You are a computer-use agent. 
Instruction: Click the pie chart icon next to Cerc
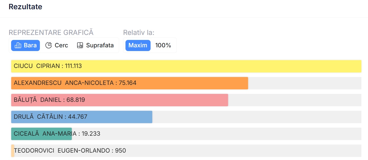coord(49,45)
